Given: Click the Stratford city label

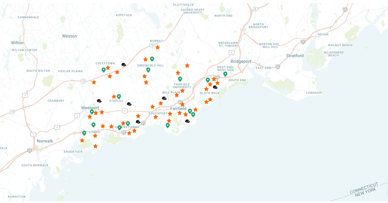Looking at the screenshot, I should pyautogui.click(x=295, y=56).
